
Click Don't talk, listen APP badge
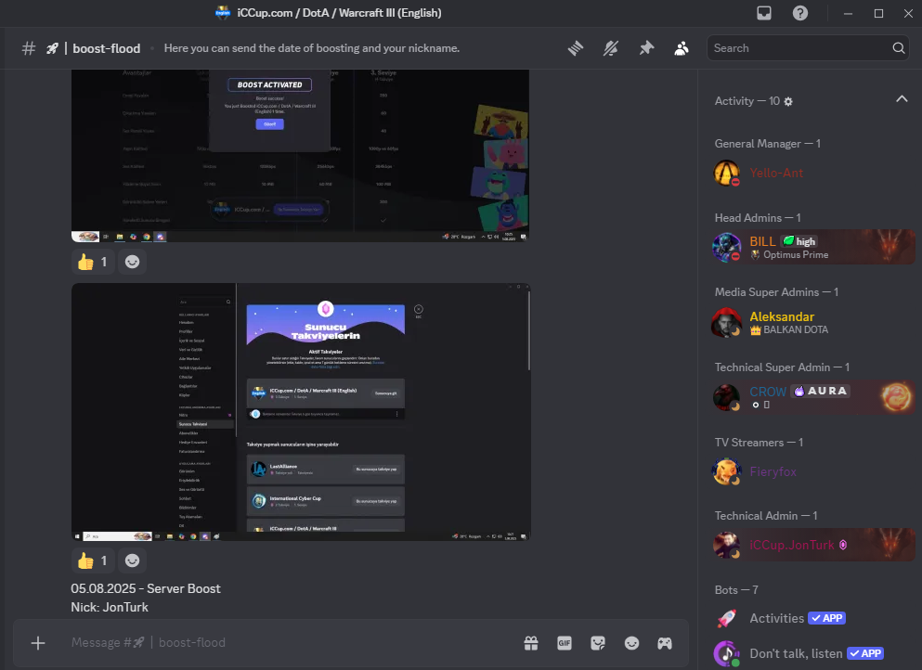click(865, 653)
